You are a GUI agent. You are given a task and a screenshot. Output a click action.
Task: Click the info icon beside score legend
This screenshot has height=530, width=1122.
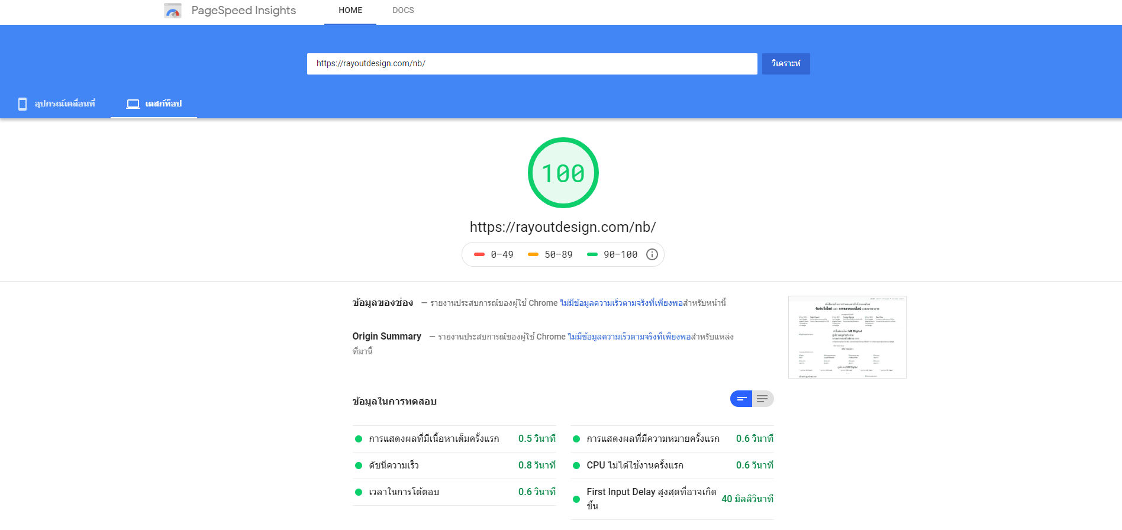pyautogui.click(x=652, y=254)
